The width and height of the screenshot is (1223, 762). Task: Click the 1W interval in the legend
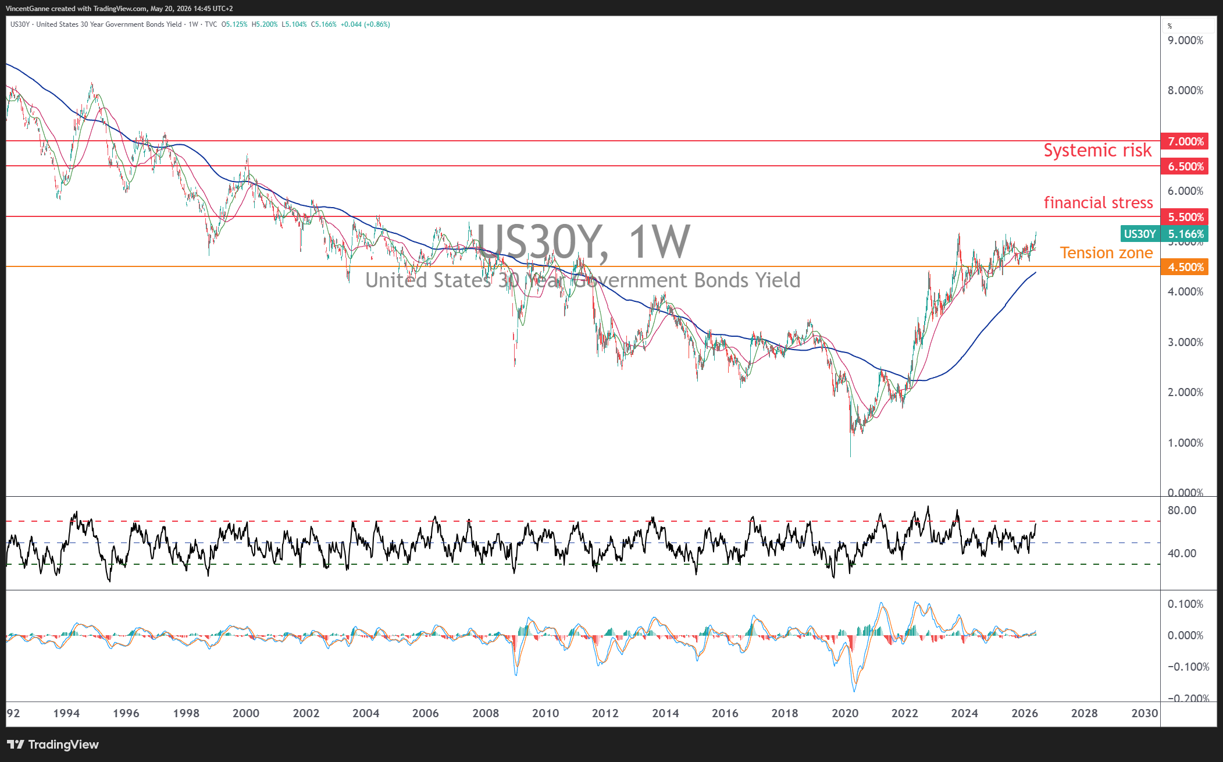click(193, 24)
